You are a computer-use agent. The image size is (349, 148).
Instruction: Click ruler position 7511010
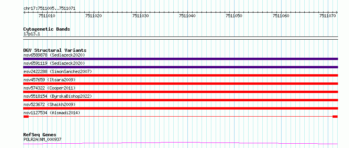tap(47, 16)
